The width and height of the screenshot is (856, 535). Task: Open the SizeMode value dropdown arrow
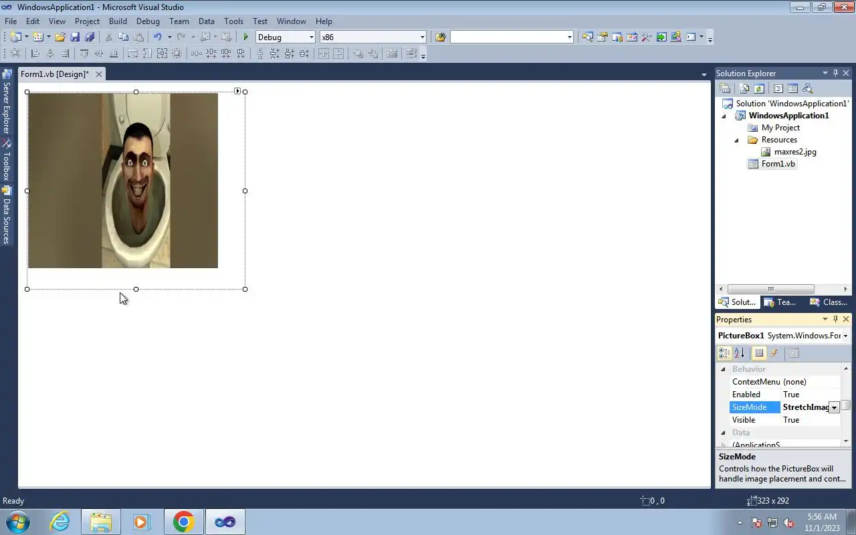pyautogui.click(x=834, y=407)
